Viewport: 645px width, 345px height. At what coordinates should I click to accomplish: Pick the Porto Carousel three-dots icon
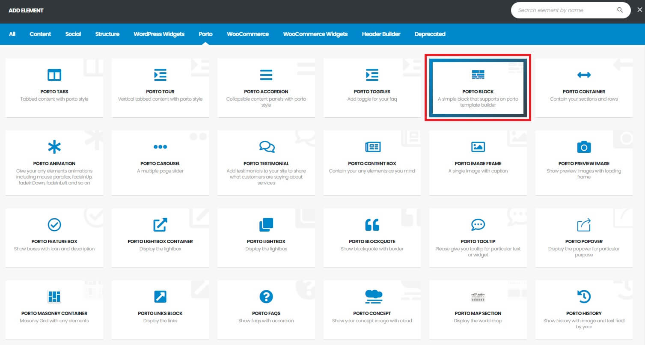(160, 147)
